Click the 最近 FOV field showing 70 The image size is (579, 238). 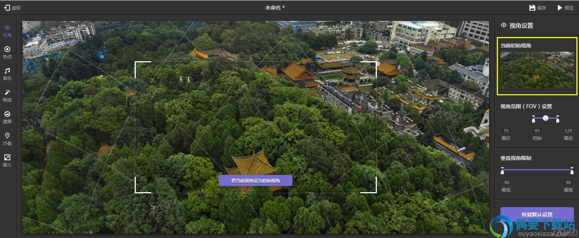click(506, 131)
